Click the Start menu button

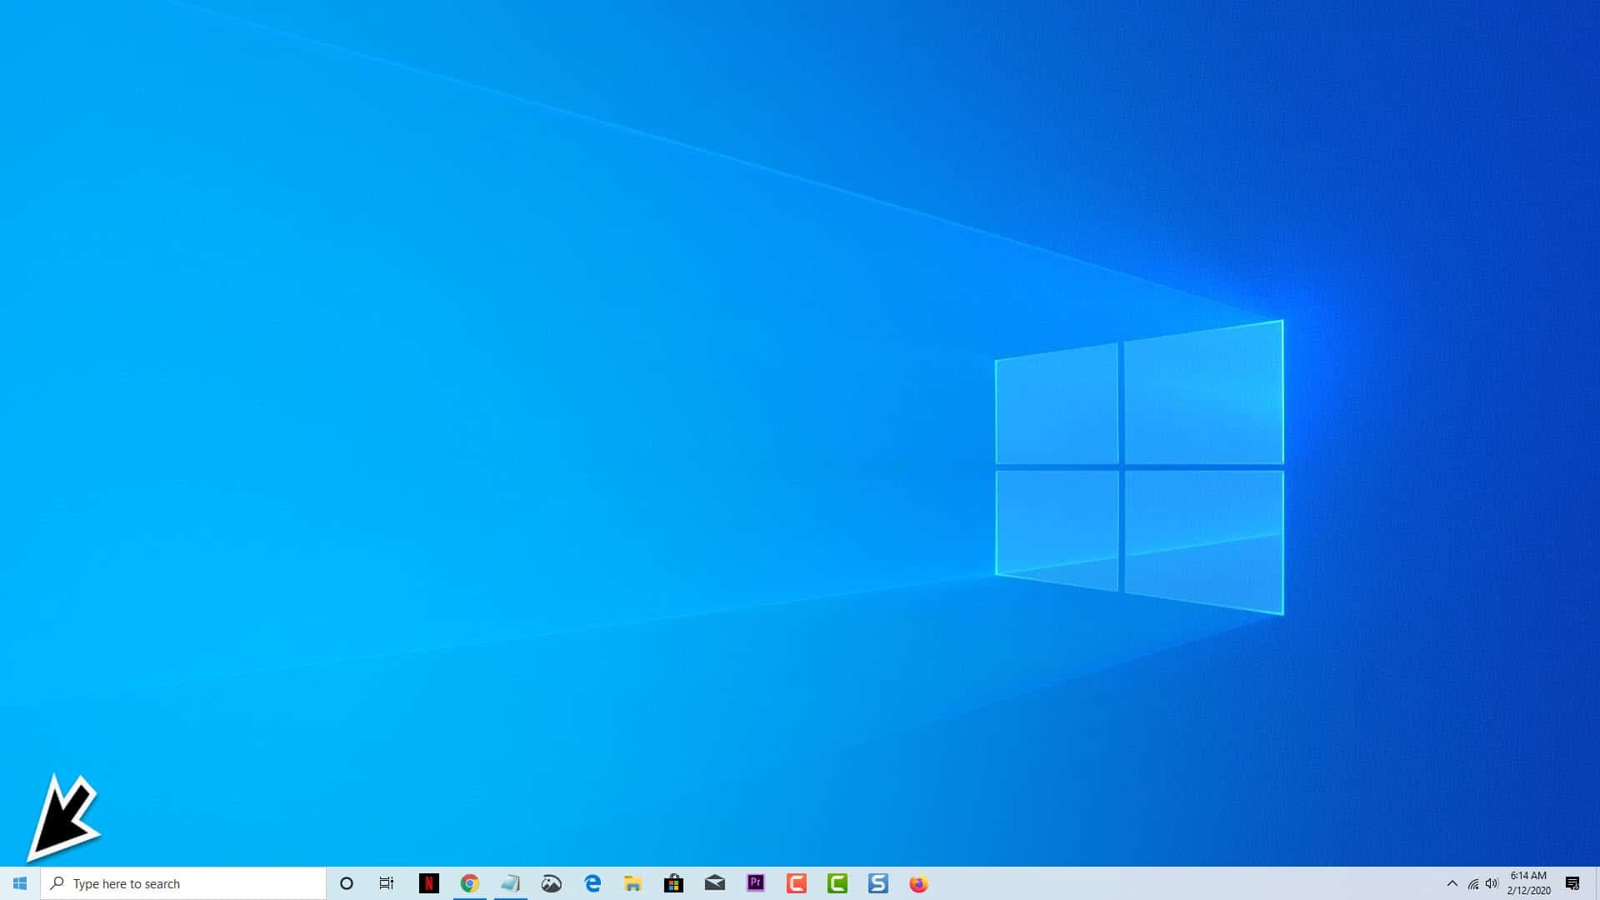[x=20, y=883]
